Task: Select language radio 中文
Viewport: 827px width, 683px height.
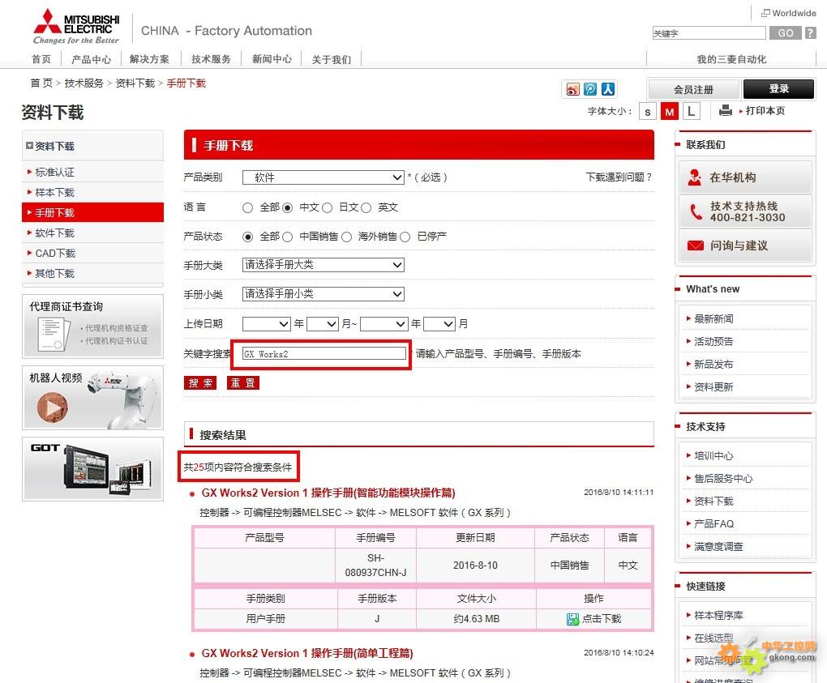Action: [288, 207]
